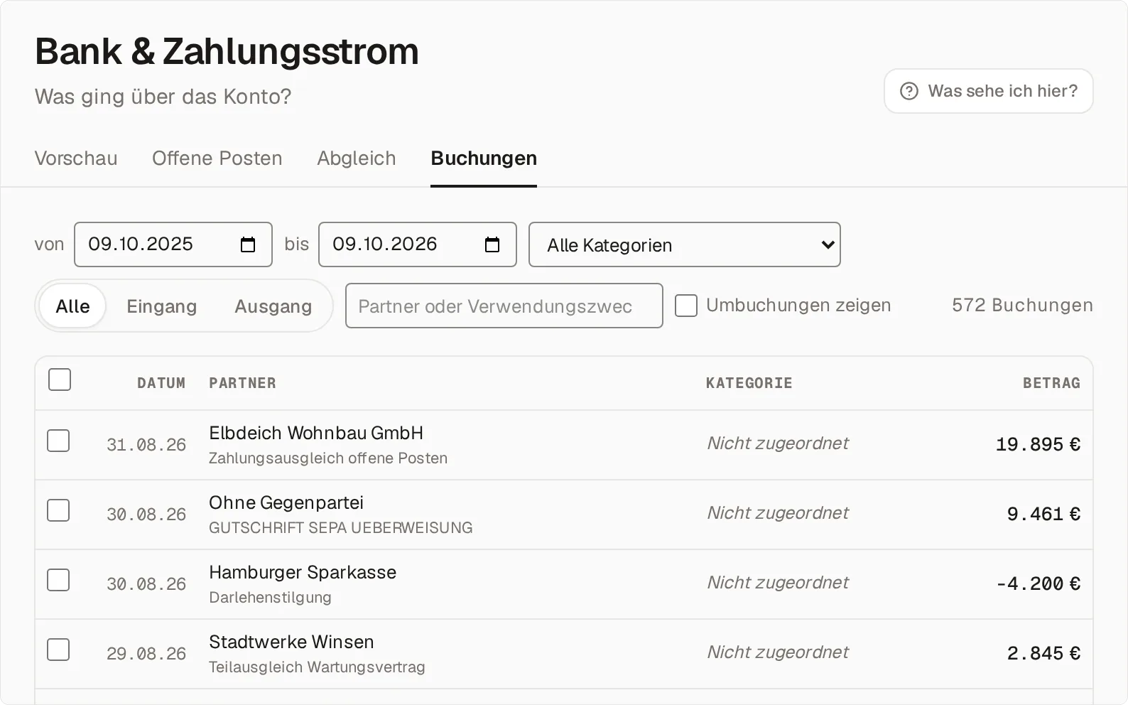Click 'Teilausgleich Wartungsvertrag' description

coord(317,667)
